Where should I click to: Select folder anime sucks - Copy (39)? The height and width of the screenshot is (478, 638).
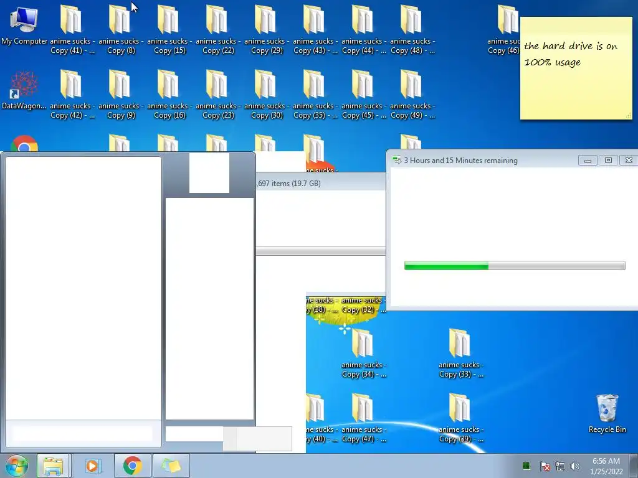click(461, 418)
